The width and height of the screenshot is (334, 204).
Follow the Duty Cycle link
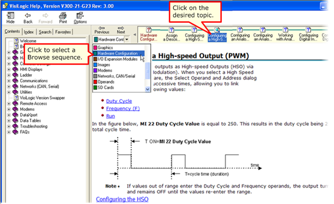119,101
